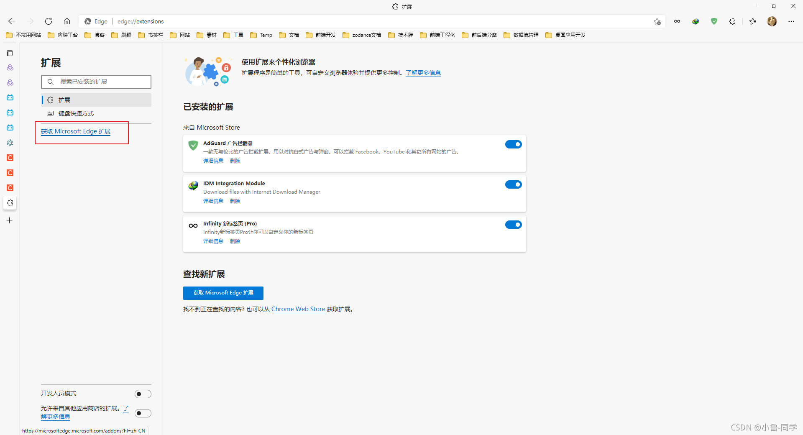Open the 文档 bookmark folder
The image size is (803, 435).
289,35
